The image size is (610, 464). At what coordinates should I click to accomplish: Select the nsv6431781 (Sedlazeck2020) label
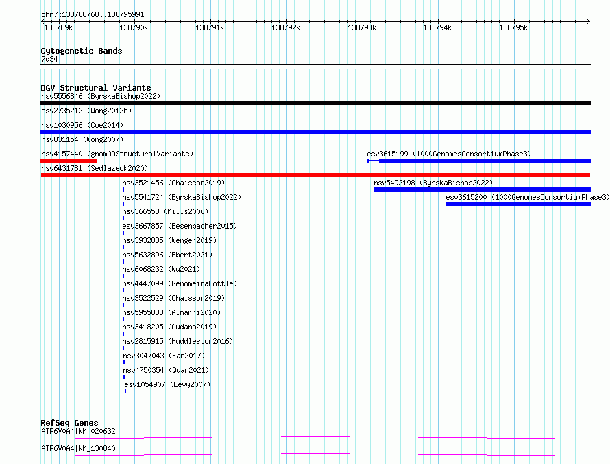[x=95, y=168]
